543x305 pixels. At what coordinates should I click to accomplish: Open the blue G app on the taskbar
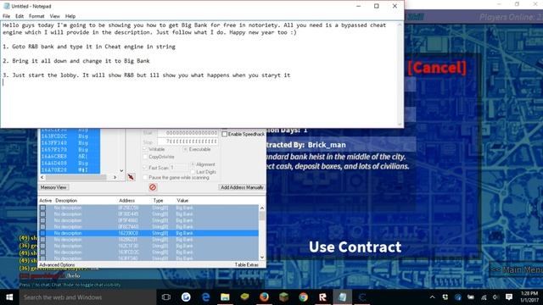click(186, 297)
